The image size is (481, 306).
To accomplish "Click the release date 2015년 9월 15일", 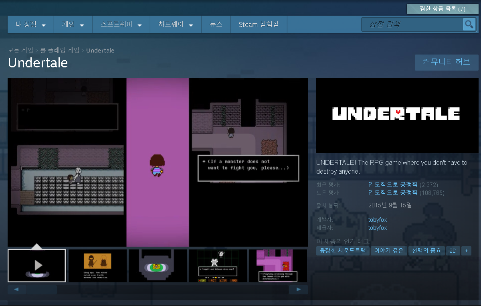I will pyautogui.click(x=390, y=205).
